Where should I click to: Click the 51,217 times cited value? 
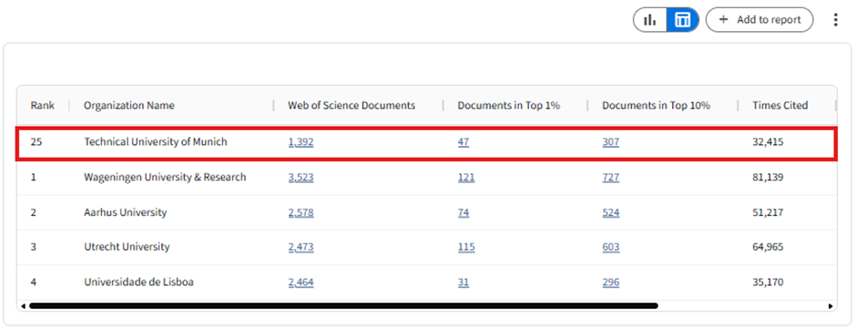768,212
